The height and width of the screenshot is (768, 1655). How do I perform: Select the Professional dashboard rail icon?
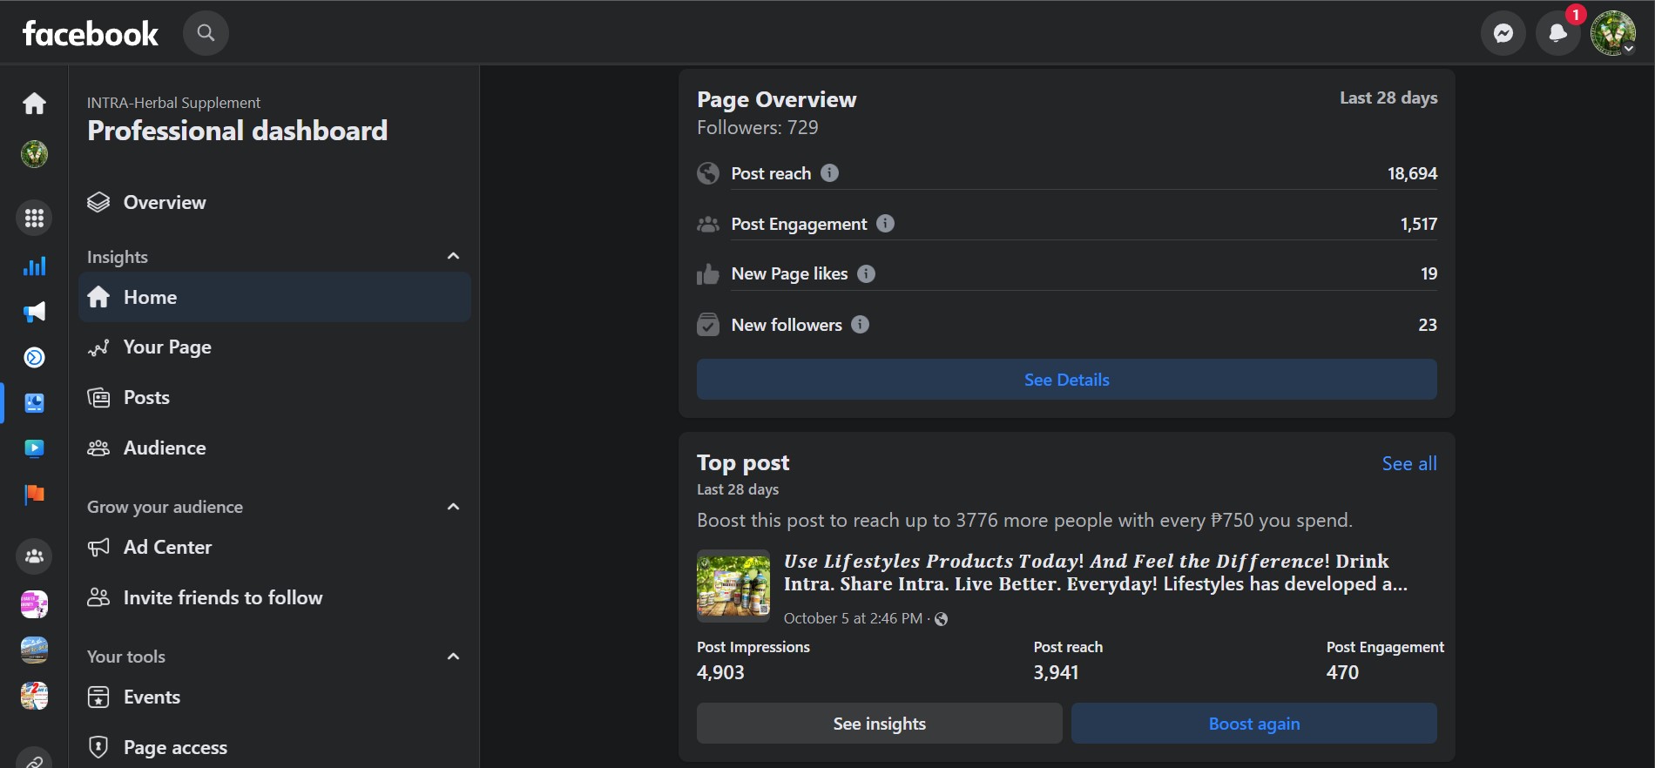tap(34, 403)
